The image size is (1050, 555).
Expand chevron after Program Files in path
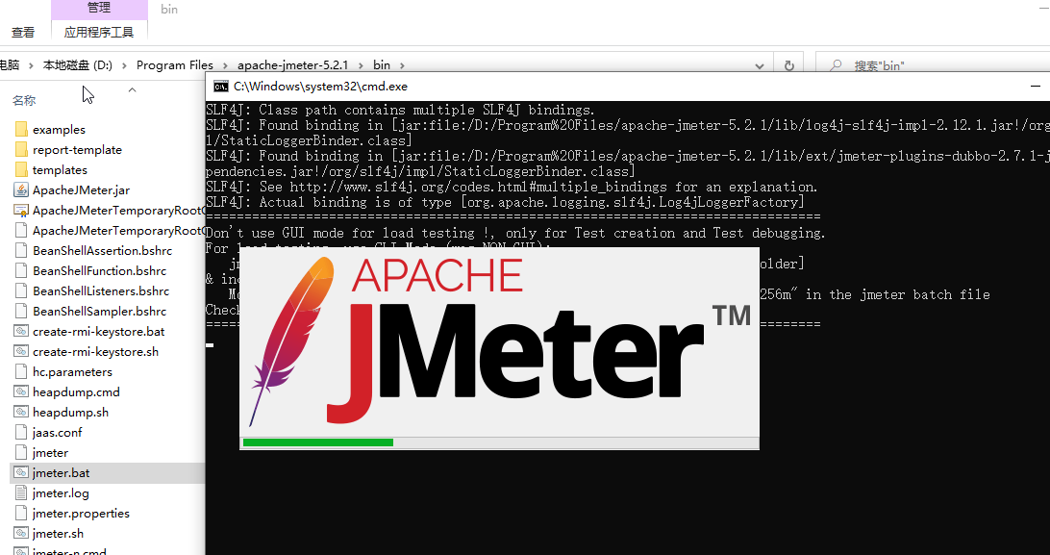(225, 65)
